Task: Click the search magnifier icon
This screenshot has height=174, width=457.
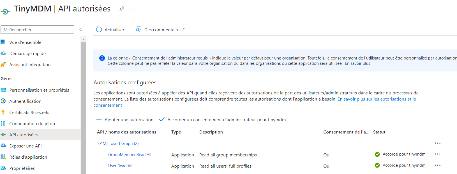Action: pyautogui.click(x=5, y=30)
